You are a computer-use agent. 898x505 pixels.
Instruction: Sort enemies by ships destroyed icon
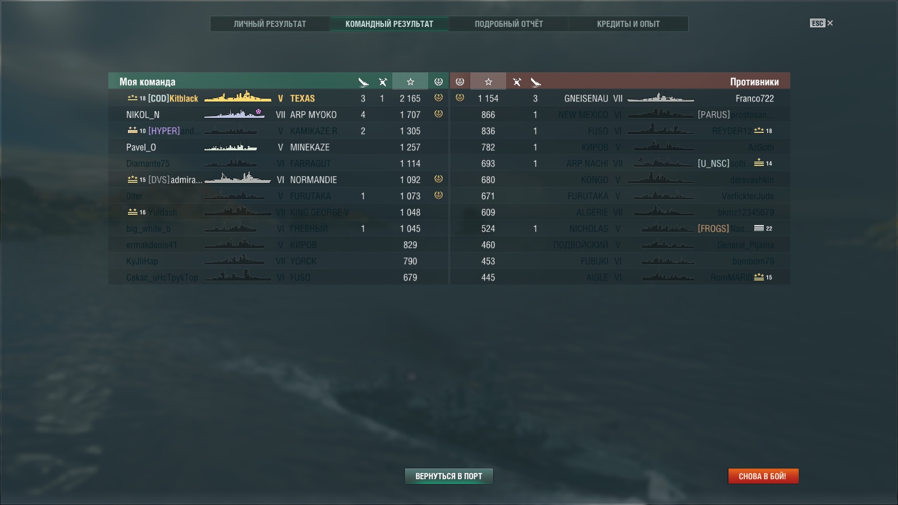(517, 82)
